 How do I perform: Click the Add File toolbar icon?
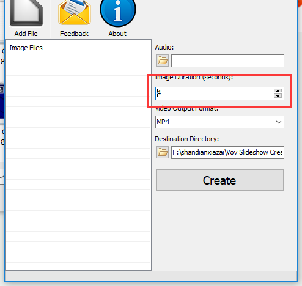[26, 13]
